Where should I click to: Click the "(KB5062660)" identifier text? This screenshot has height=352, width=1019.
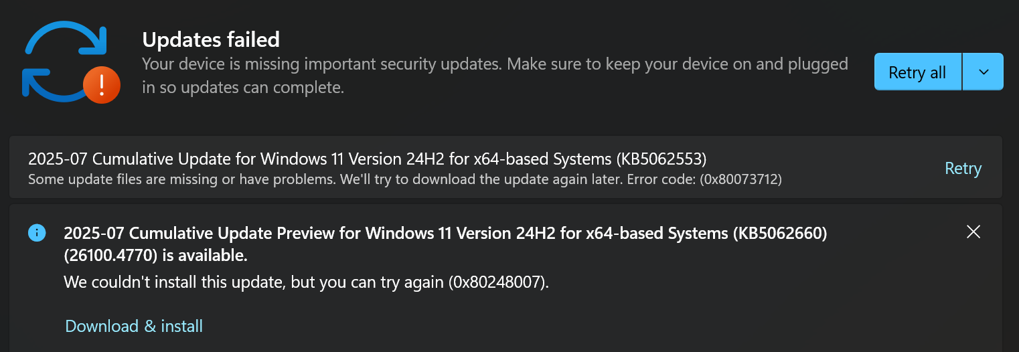click(x=779, y=233)
